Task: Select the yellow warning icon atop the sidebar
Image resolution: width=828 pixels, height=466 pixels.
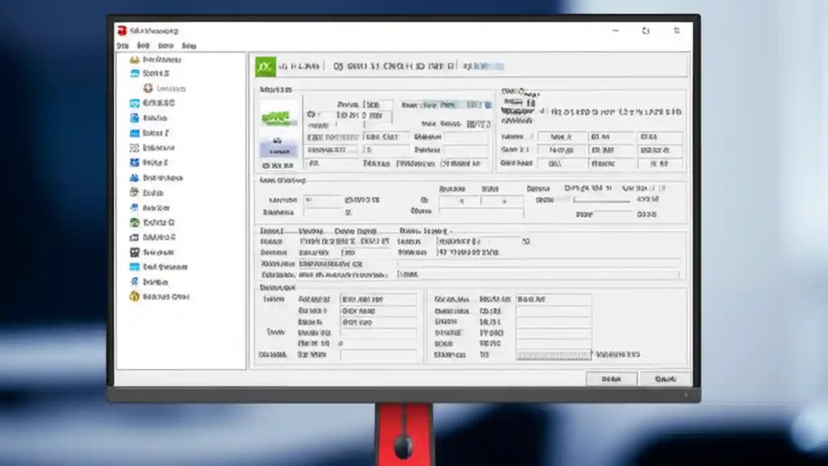Action: pyautogui.click(x=134, y=60)
